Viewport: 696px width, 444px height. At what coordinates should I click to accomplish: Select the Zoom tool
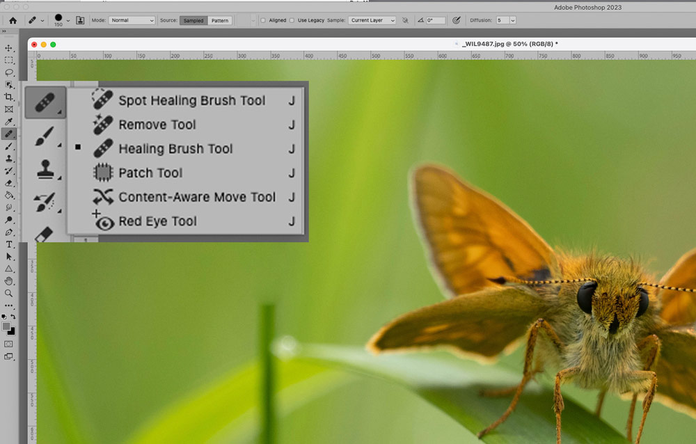pos(8,293)
